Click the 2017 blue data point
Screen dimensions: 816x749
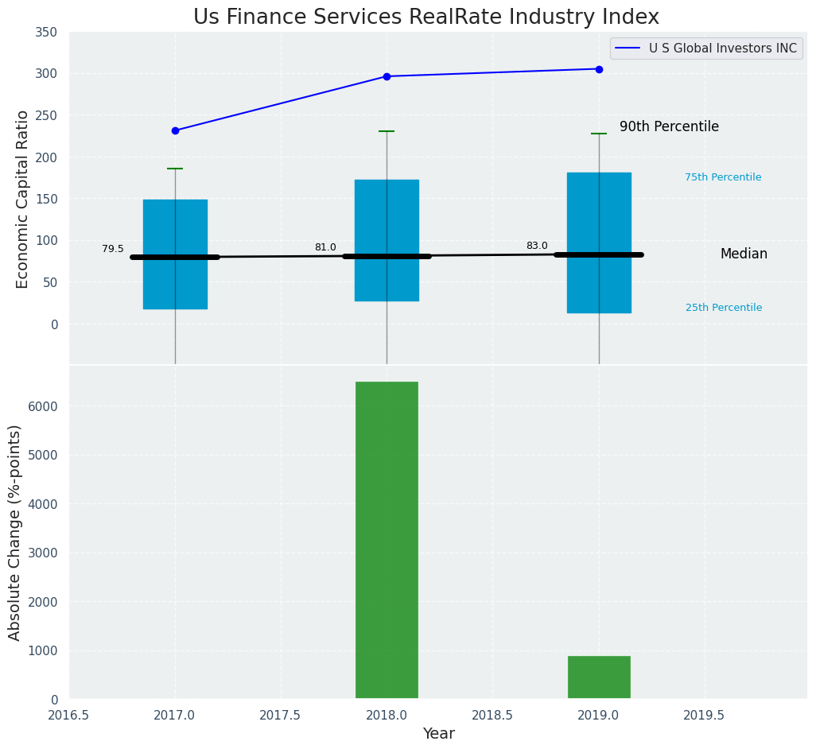pos(175,130)
